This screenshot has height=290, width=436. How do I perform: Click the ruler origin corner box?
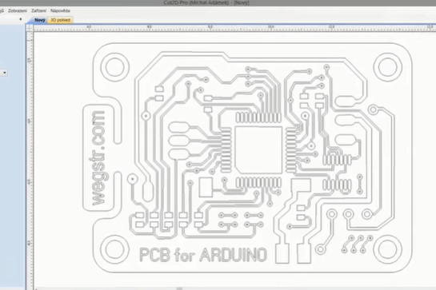tap(30, 28)
